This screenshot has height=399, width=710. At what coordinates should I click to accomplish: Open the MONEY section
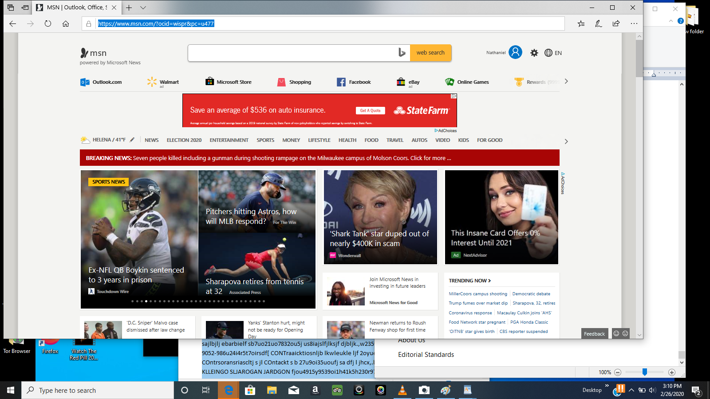291,140
